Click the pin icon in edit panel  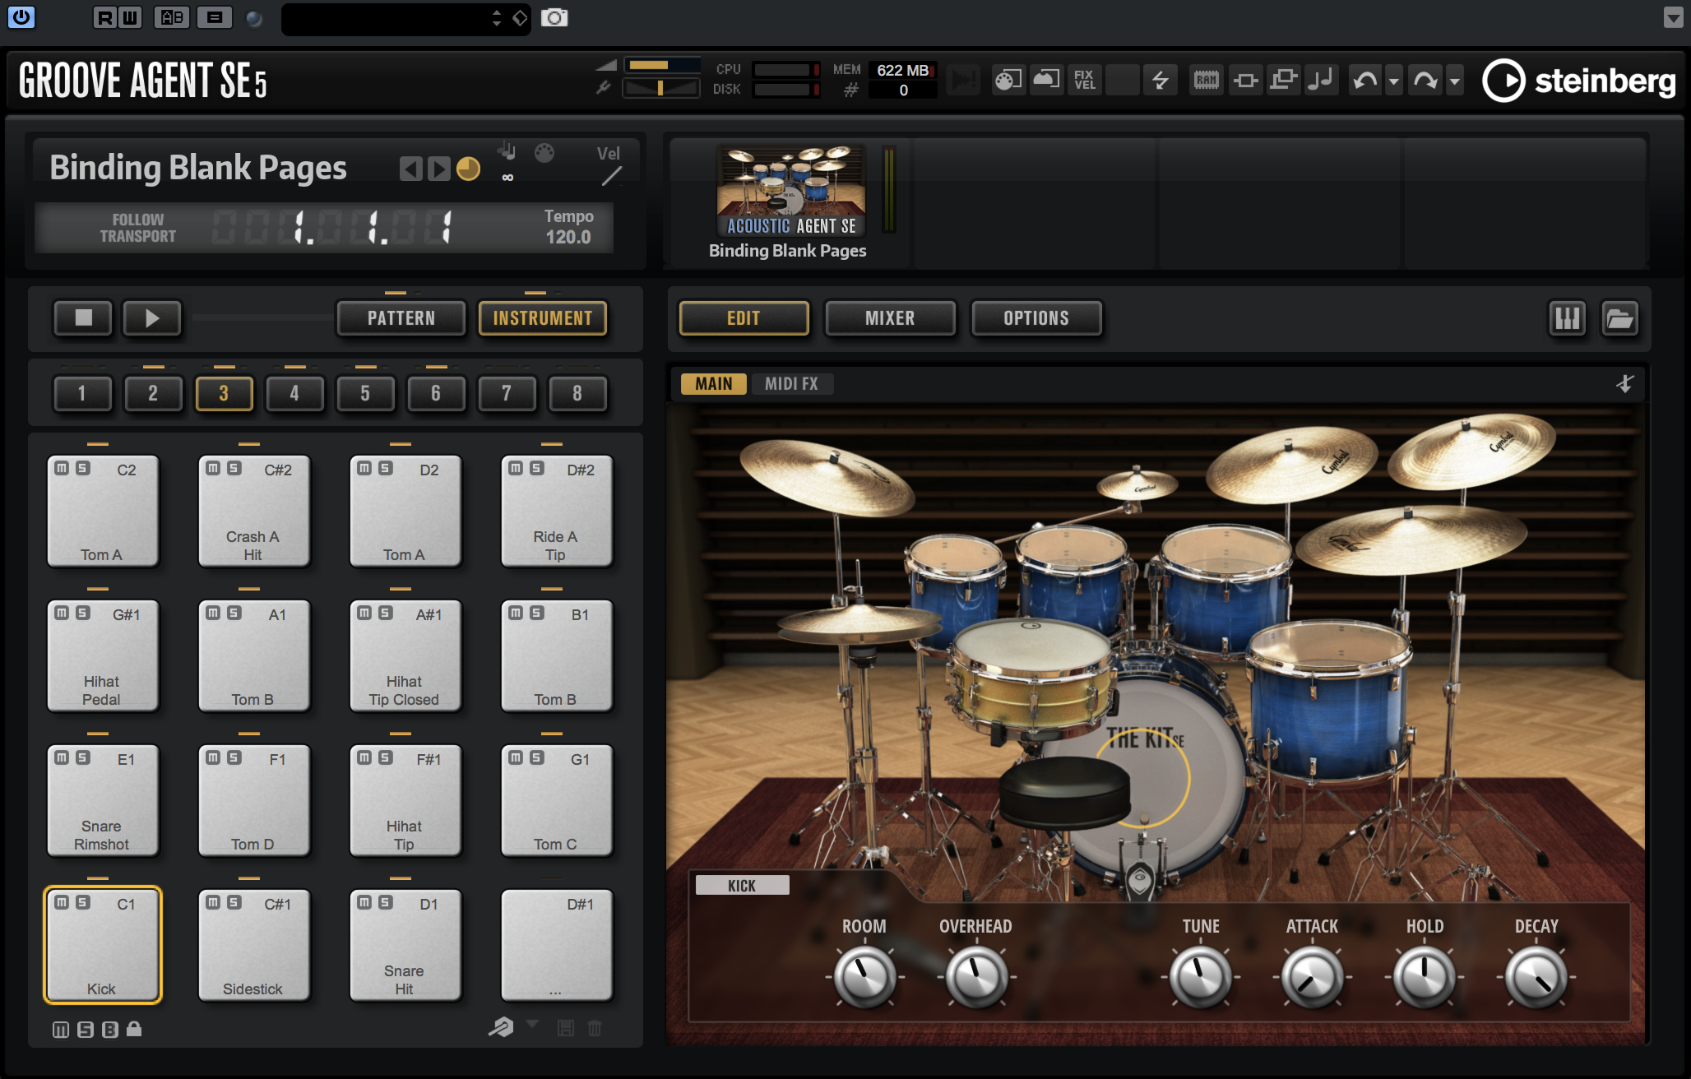point(1624,383)
